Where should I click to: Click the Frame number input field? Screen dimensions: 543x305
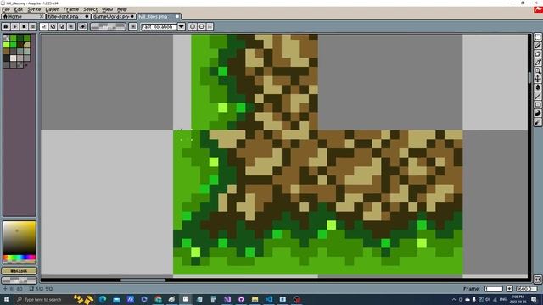pos(494,289)
